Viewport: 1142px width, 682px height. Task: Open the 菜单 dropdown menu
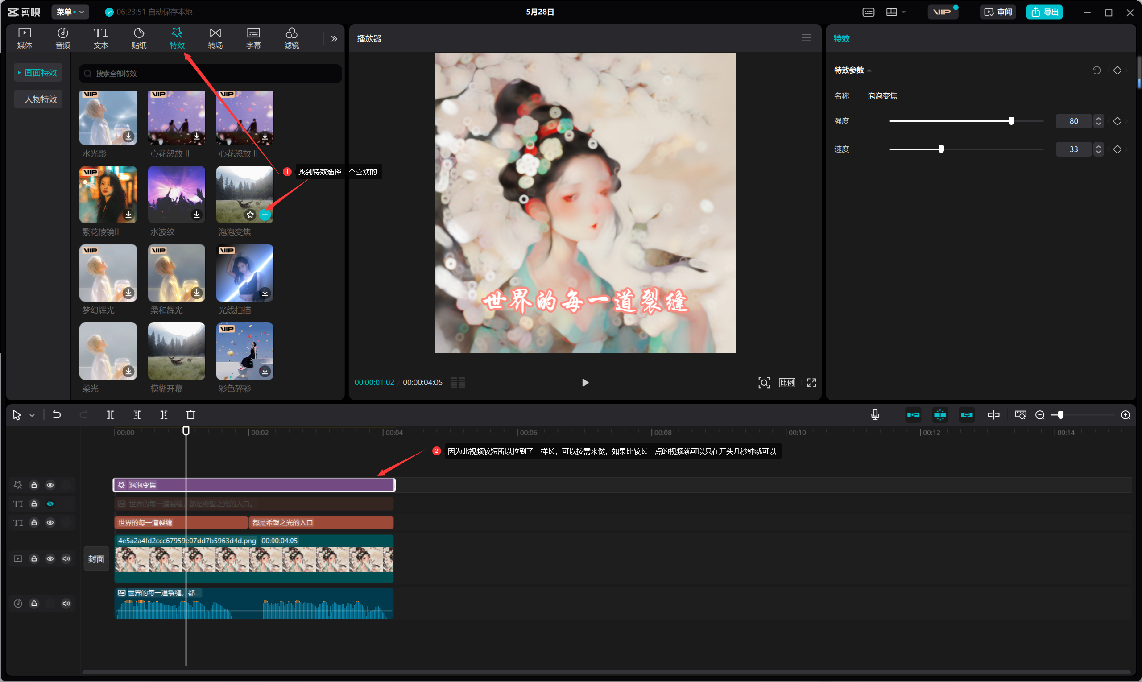(x=70, y=12)
